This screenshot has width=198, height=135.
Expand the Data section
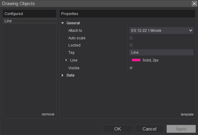coord(63,75)
